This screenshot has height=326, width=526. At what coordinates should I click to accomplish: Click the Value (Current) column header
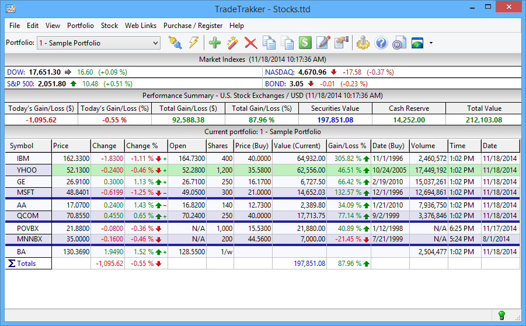click(x=299, y=146)
